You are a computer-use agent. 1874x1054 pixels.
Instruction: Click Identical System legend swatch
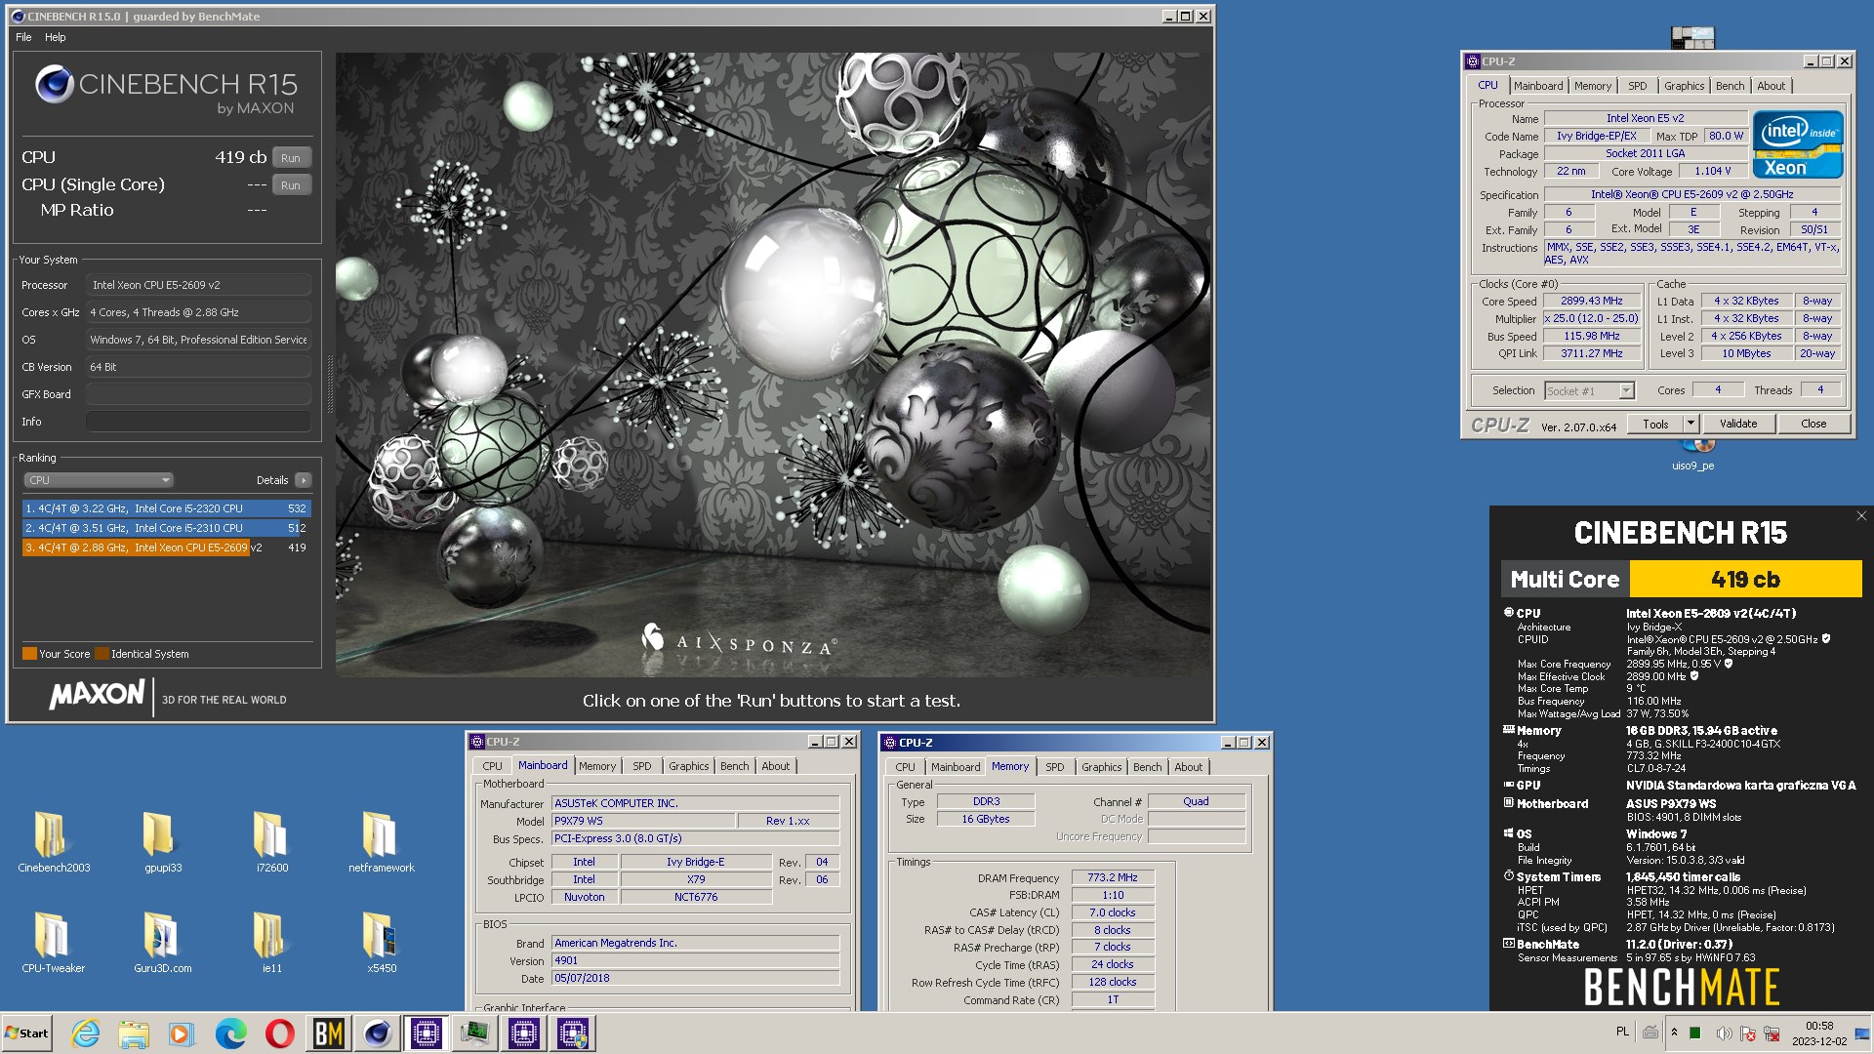(x=102, y=654)
